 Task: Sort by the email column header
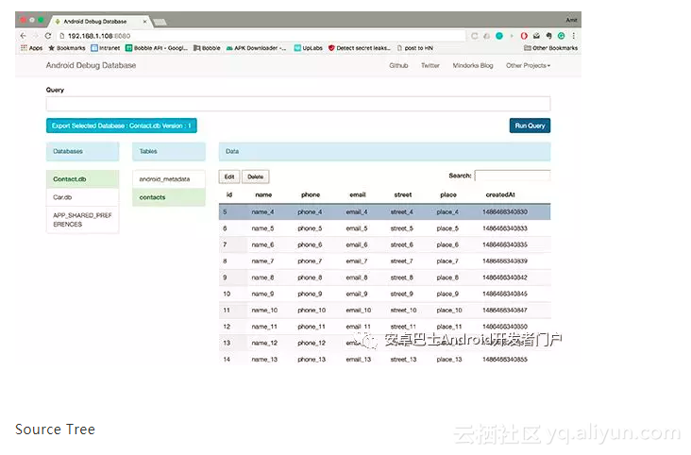point(358,194)
